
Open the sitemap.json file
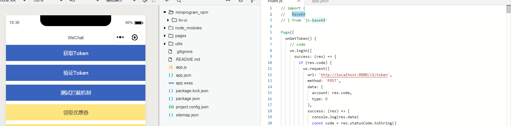pos(187,115)
